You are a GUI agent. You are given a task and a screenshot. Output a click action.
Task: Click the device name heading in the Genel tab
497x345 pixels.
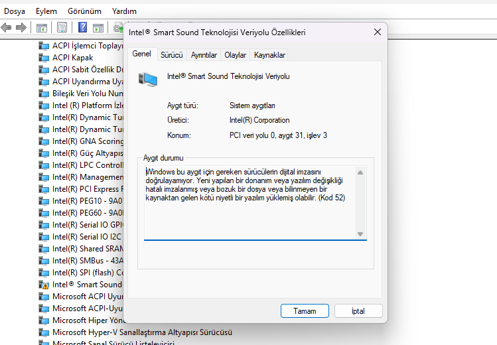coord(228,76)
